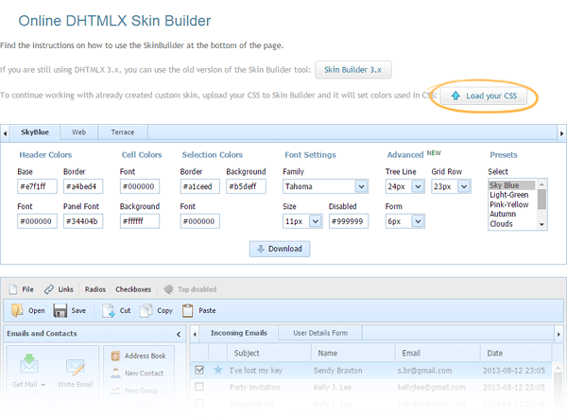Click the Selection Border color field
Screen dimensions: 567x418
click(x=200, y=186)
